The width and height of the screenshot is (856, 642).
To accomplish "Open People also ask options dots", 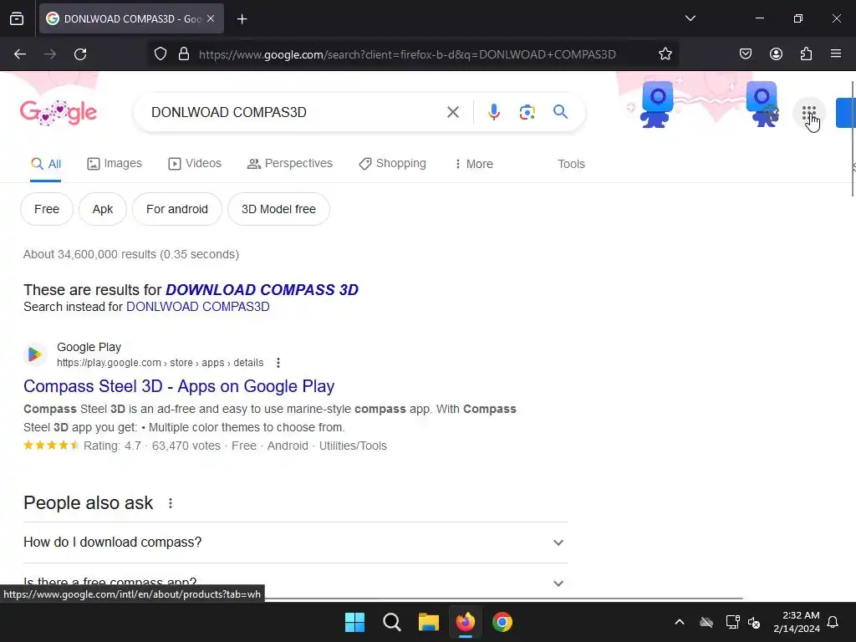I will (x=171, y=503).
